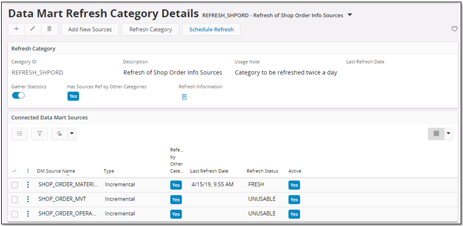Switch to table view icon

(x=436, y=134)
